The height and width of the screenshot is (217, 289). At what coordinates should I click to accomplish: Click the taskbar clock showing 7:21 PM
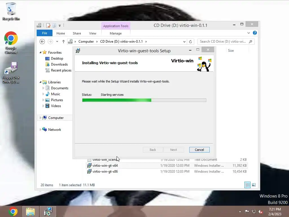[x=275, y=211]
